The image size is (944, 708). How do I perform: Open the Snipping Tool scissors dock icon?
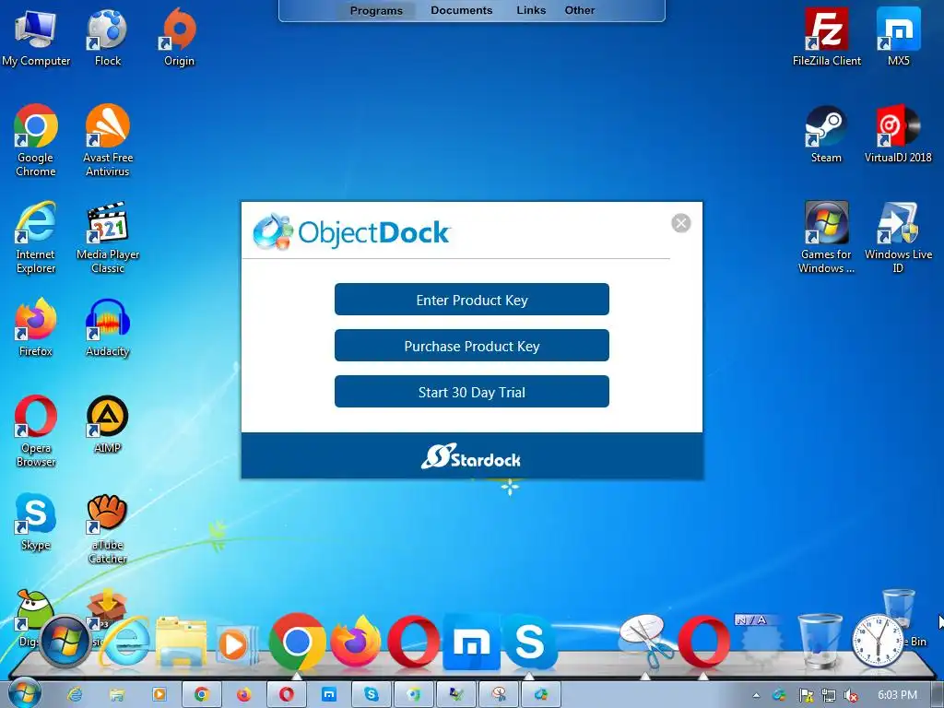[646, 642]
